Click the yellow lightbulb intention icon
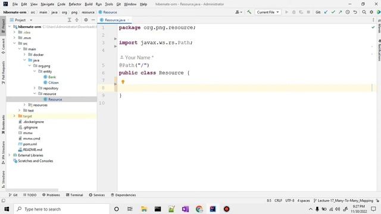This screenshot has width=381, height=214. click(123, 82)
